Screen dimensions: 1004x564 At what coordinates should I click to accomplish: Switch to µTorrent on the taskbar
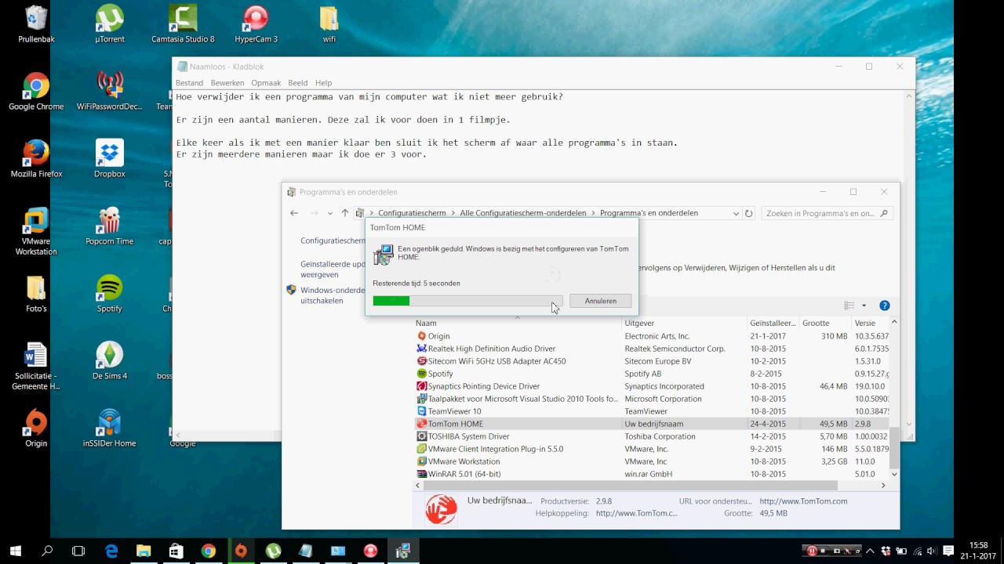tap(273, 551)
